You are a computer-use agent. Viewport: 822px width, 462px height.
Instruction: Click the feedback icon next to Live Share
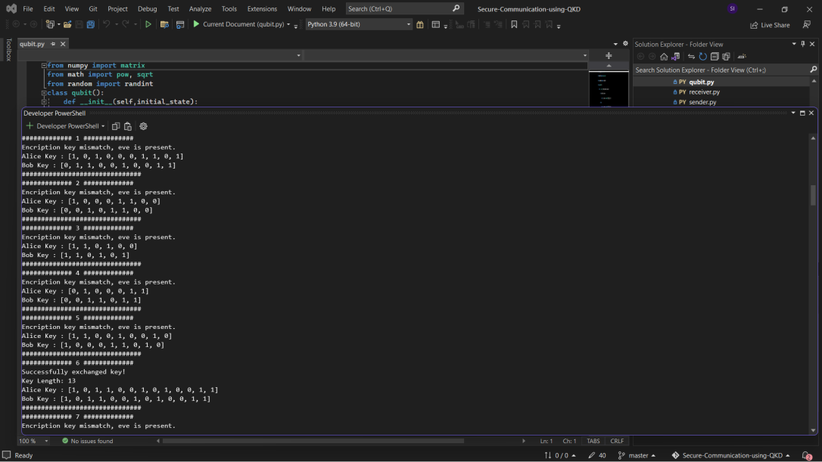(806, 25)
